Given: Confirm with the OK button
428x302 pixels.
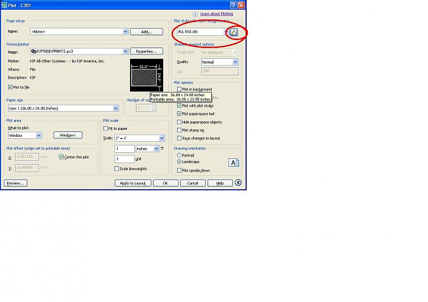Looking at the screenshot, I should 165,183.
